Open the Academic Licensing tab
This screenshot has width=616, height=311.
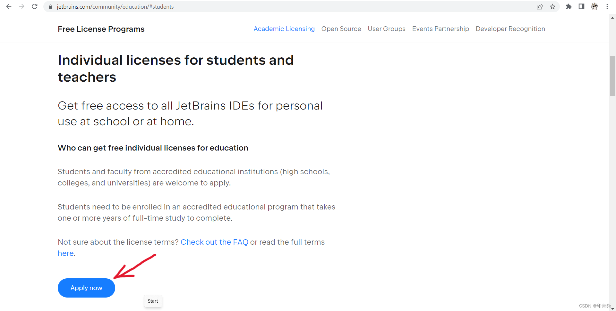[284, 29]
